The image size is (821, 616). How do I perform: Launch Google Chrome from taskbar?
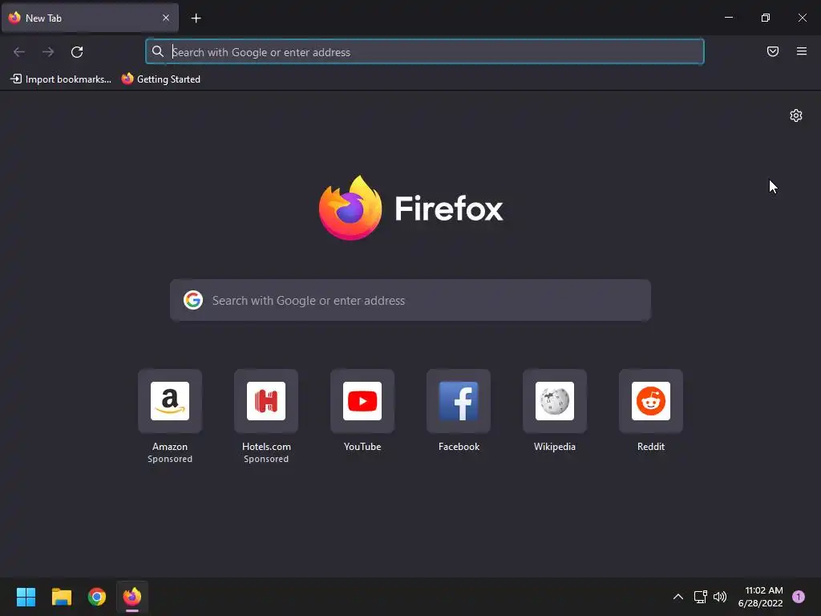(x=97, y=597)
